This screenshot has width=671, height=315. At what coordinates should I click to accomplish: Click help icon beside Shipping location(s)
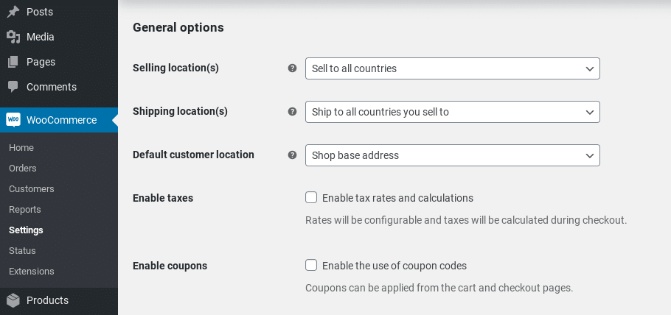pos(292,112)
